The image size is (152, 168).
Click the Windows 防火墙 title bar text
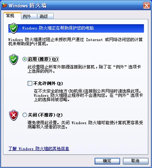tap(28, 6)
